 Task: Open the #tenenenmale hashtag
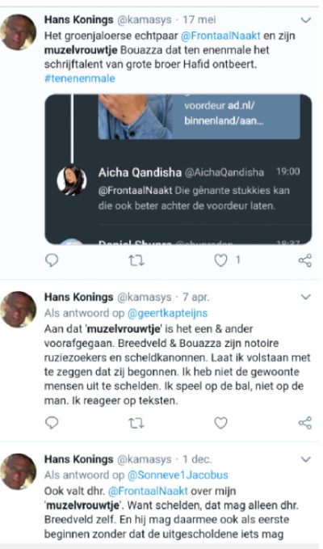[x=80, y=78]
